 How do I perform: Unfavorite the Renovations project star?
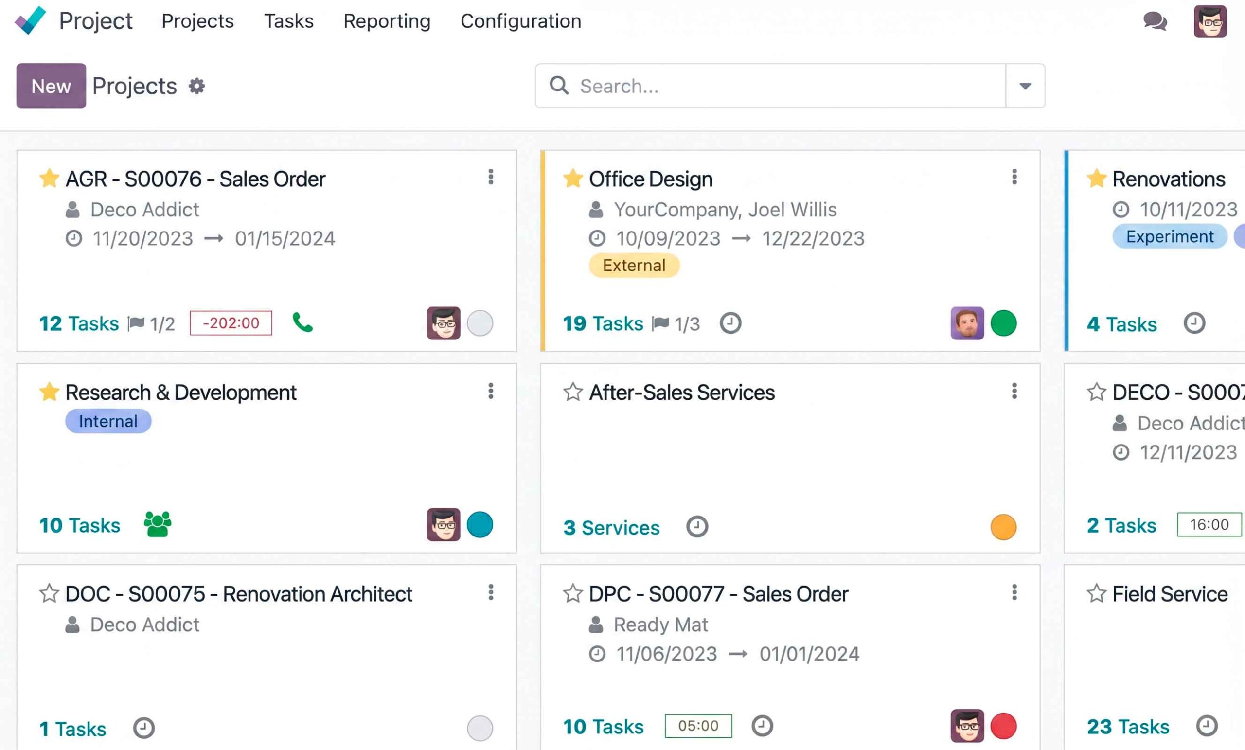(1097, 179)
